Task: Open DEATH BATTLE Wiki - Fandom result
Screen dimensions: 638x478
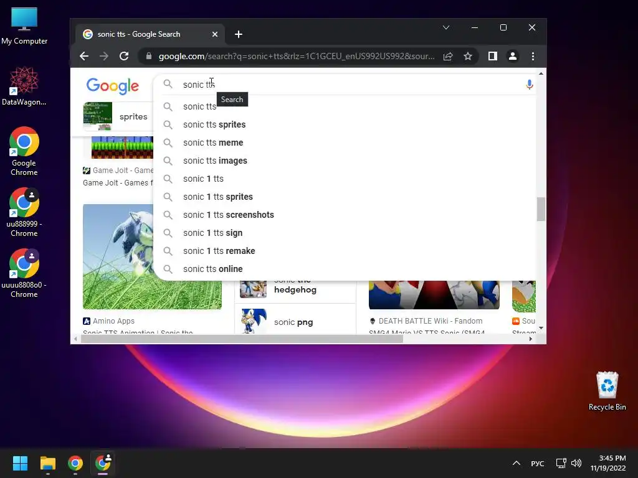Action: click(x=426, y=321)
